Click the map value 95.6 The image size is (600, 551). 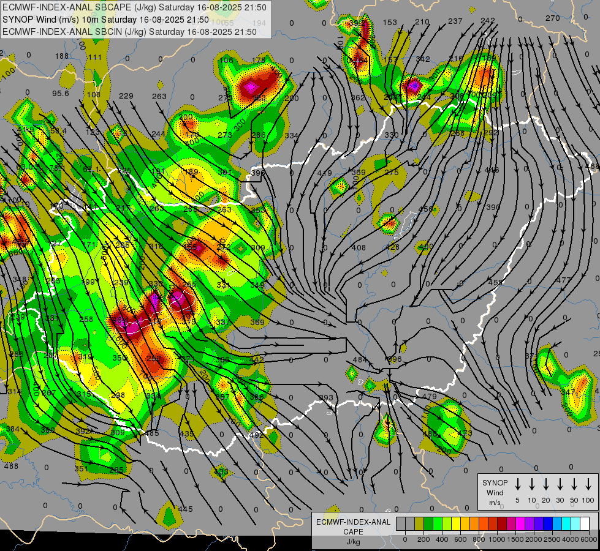(61, 93)
